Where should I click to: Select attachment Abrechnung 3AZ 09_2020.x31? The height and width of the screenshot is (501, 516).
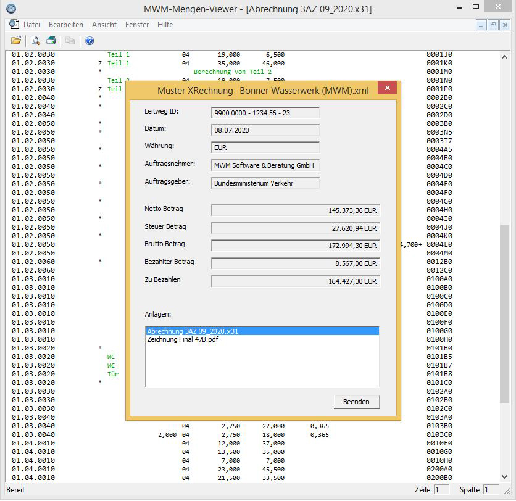click(193, 331)
